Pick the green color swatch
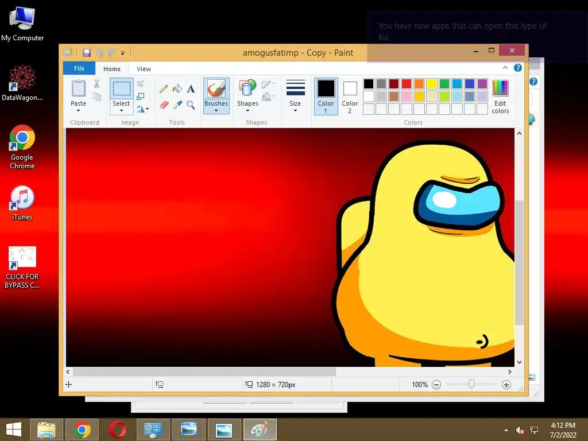Image resolution: width=588 pixels, height=441 pixels. 444,84
